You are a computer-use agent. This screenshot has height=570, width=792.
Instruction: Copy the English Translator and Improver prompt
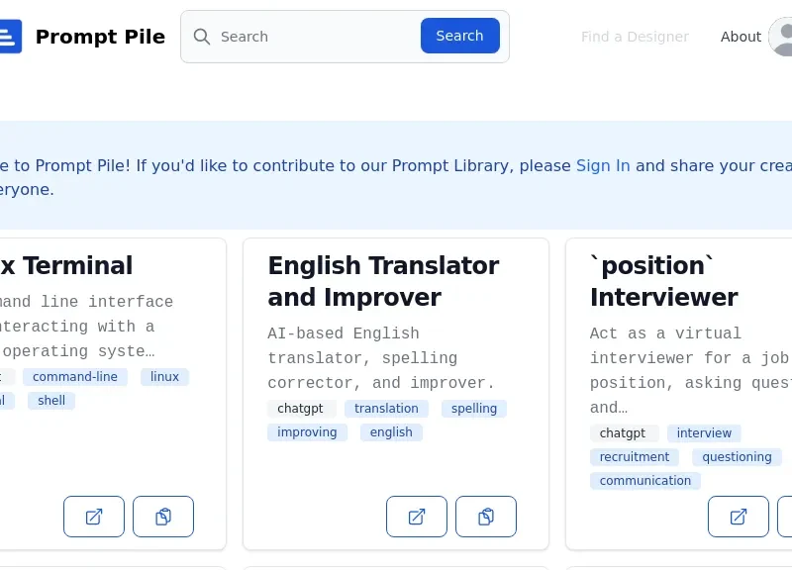[486, 517]
